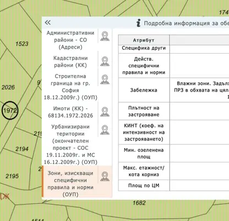The width and height of the screenshot is (229, 221).
Task: Click the map pin icon for Строителна граница
Action: tap(105, 80)
